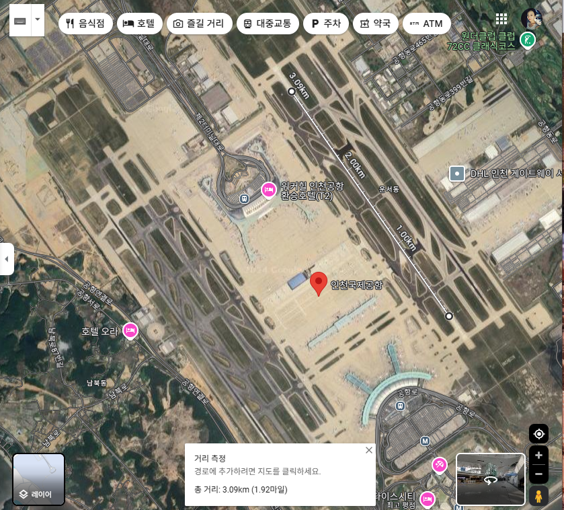564x510 pixels.
Task: Click the 총 거리: 3.09km total text
Action: (x=241, y=490)
